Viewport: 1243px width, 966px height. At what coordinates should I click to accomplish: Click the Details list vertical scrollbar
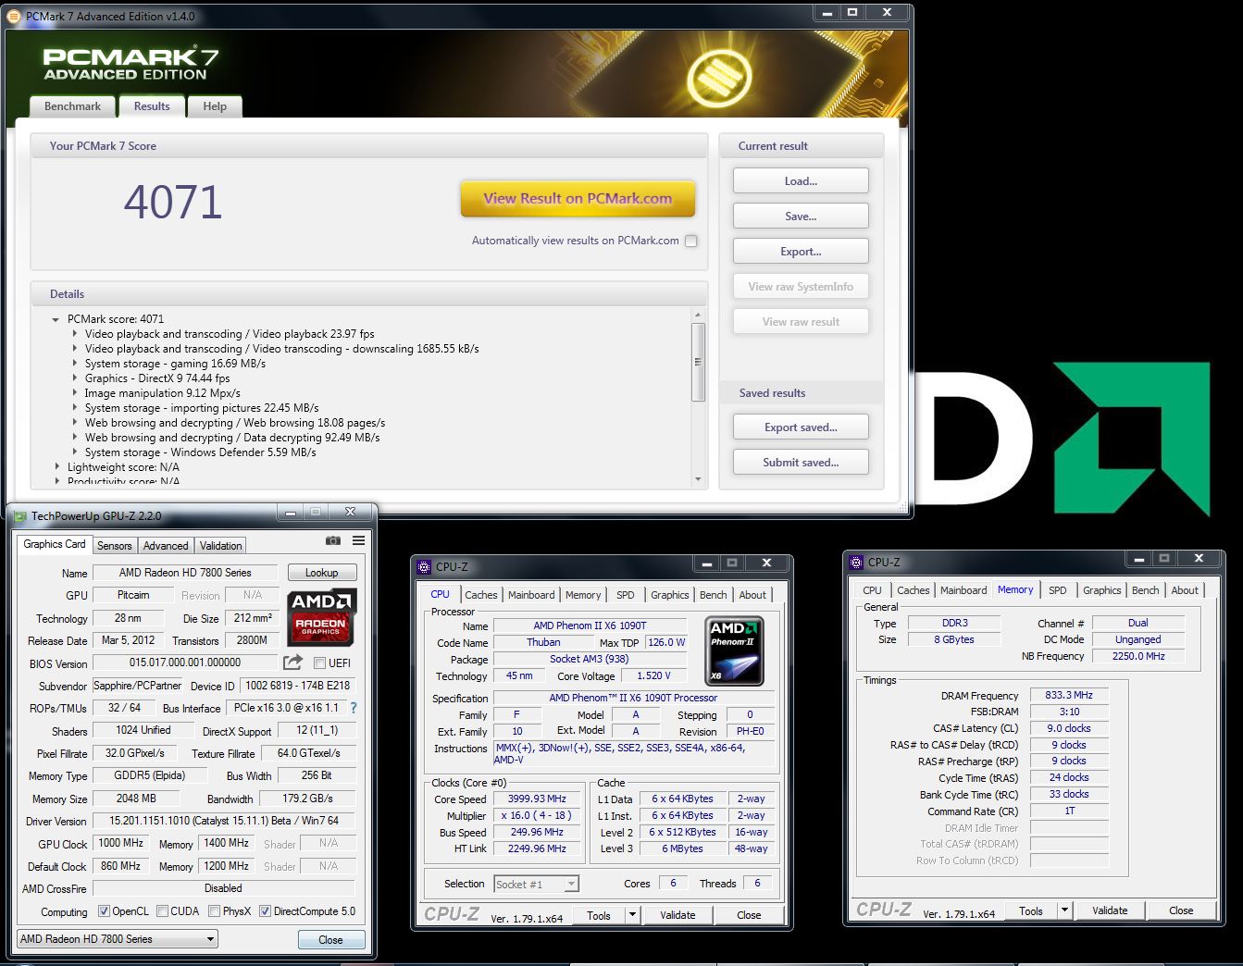point(698,362)
